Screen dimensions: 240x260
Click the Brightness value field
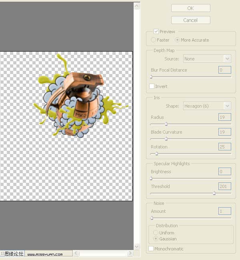click(224, 172)
